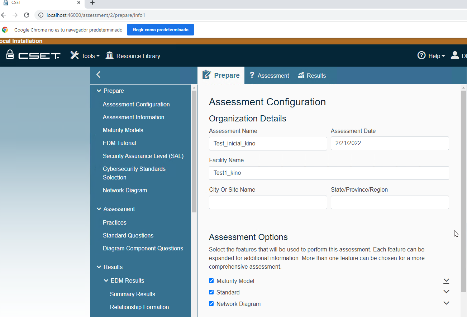Switch to the Results tab
The width and height of the screenshot is (467, 317).
point(312,76)
